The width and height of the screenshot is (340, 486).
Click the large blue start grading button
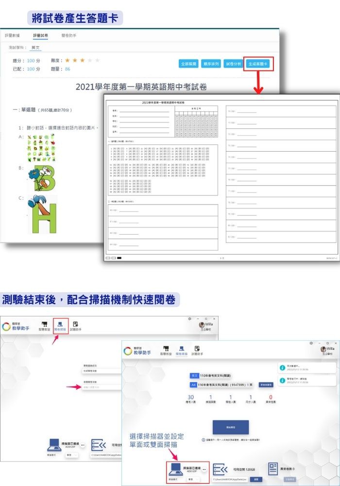[231, 427]
